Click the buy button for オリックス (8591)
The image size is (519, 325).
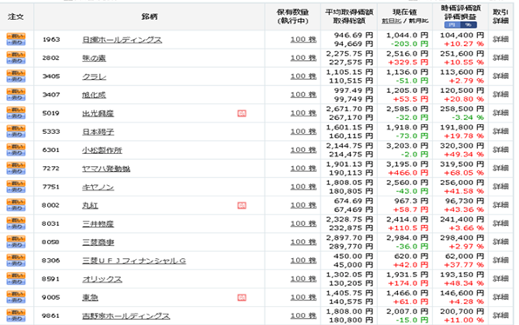[x=16, y=276]
